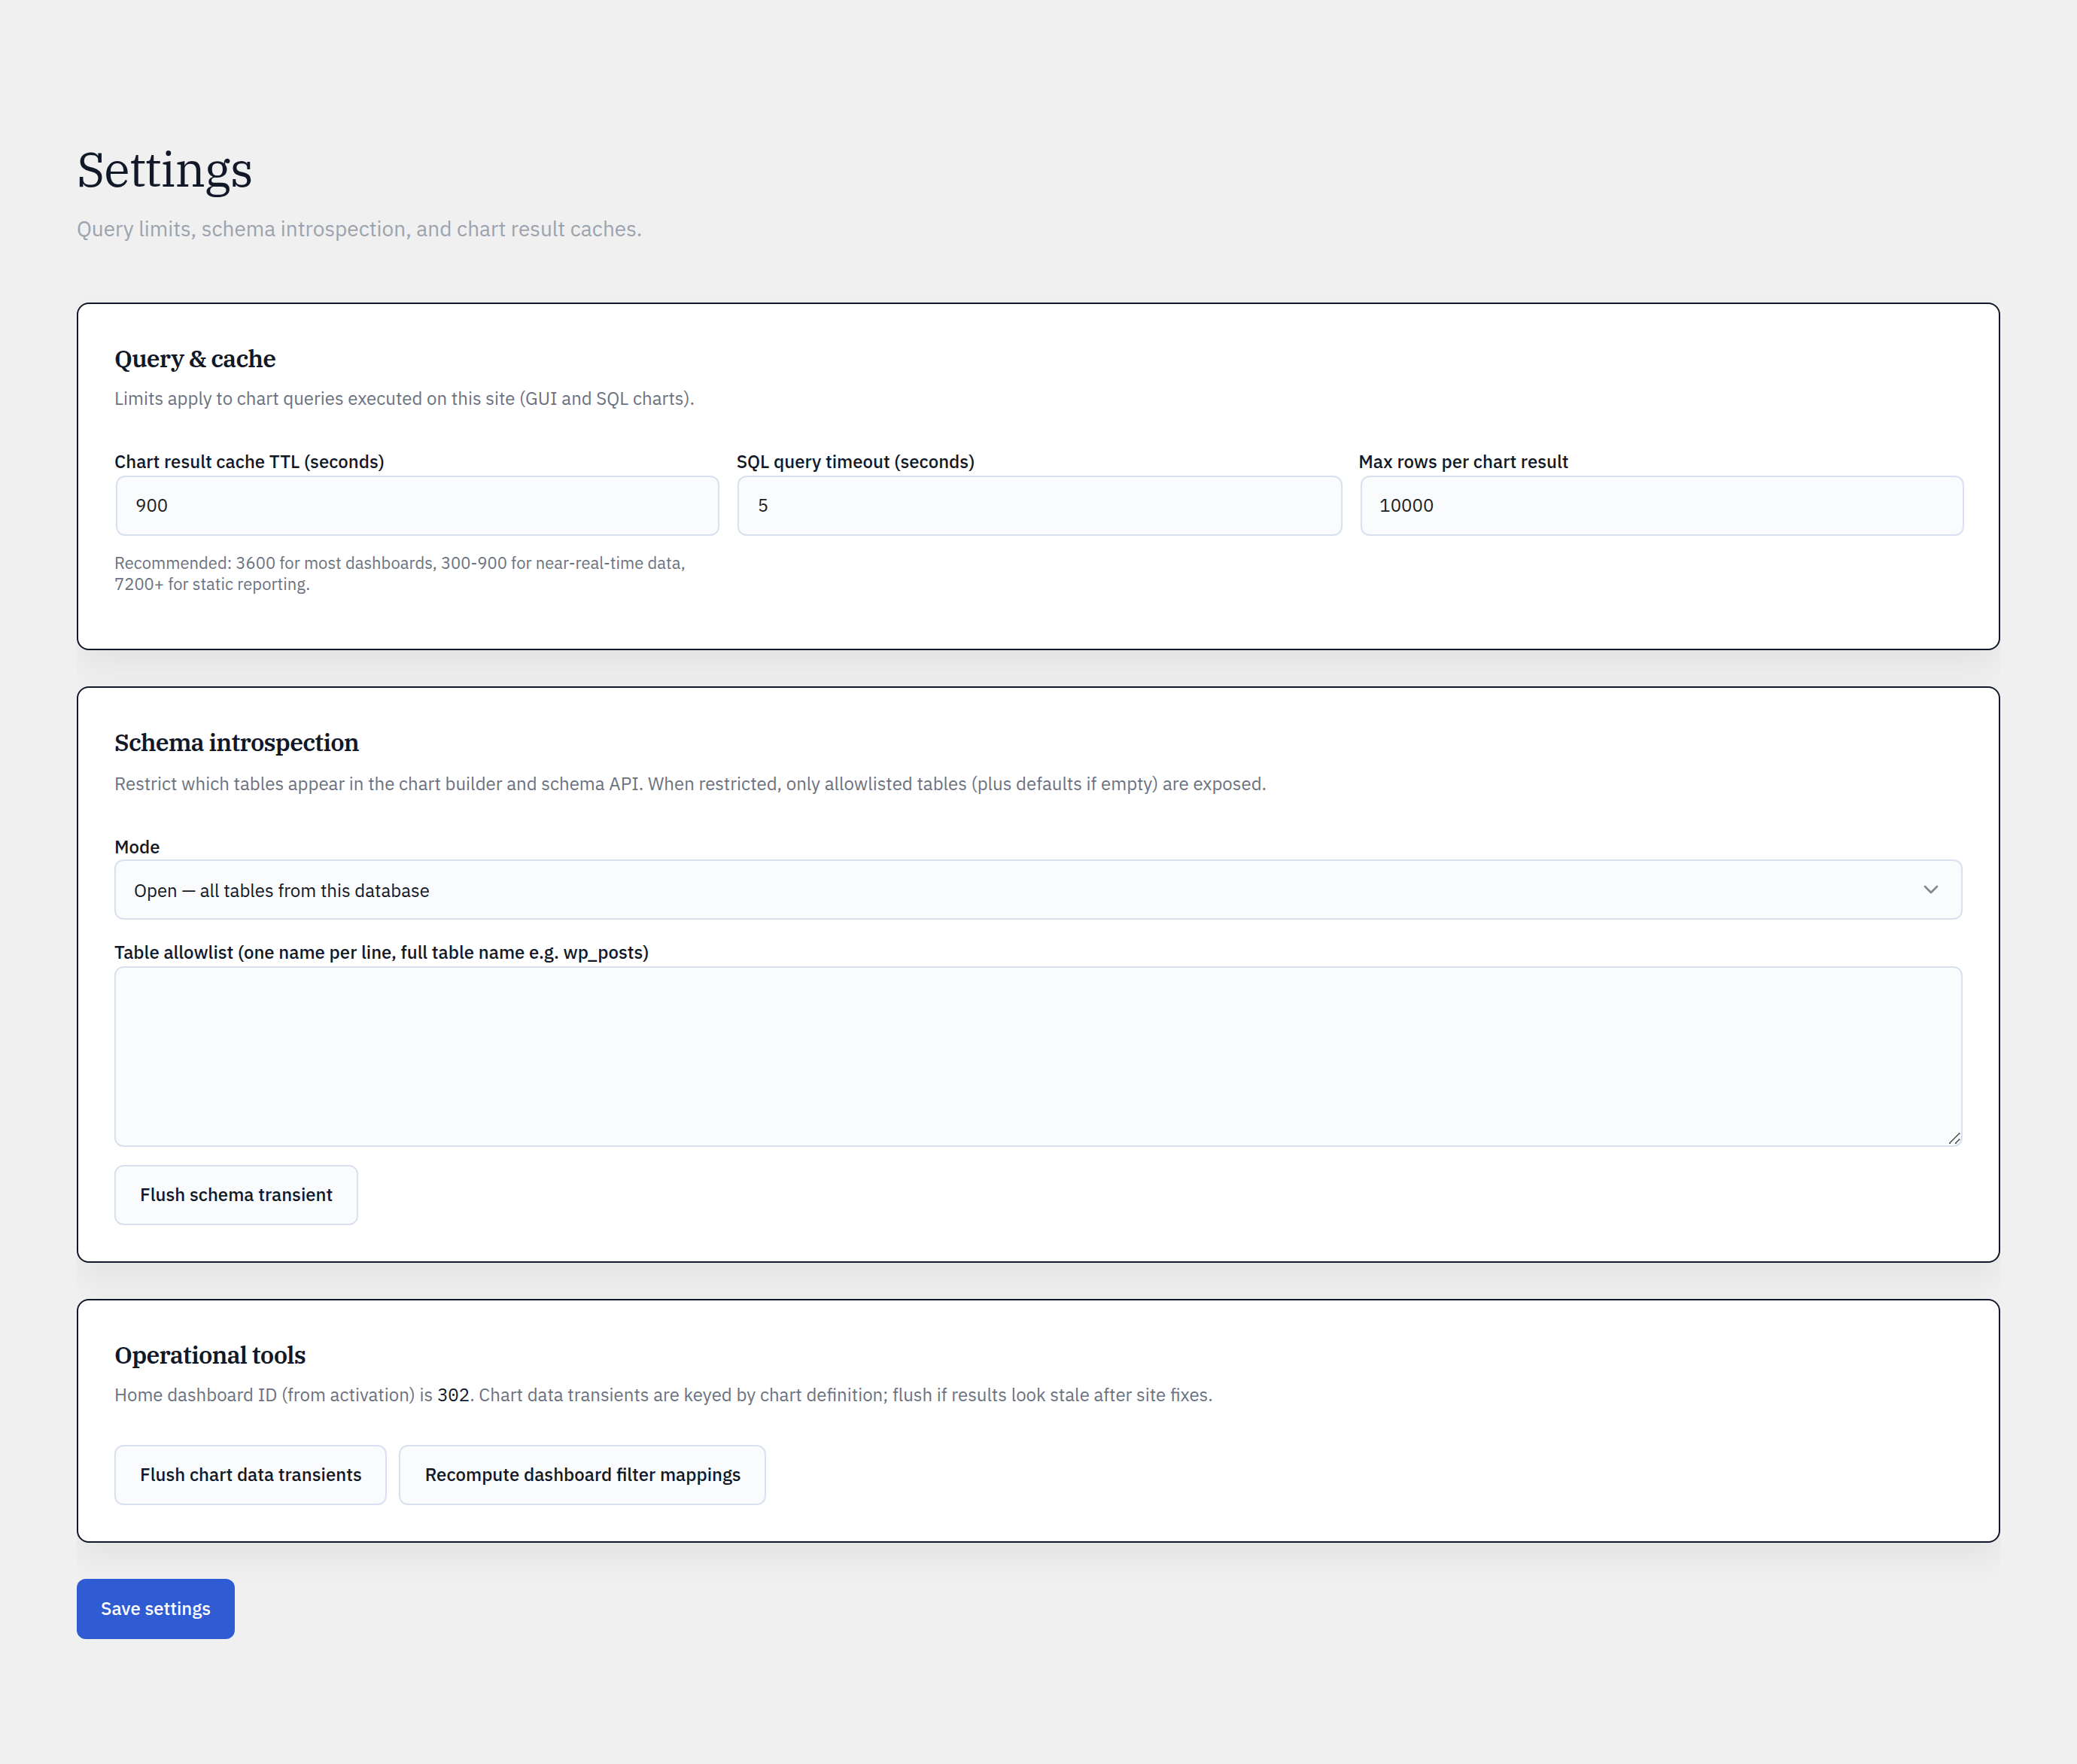The image size is (2077, 1764).
Task: Click the SQL query timeout label
Action: 855,462
